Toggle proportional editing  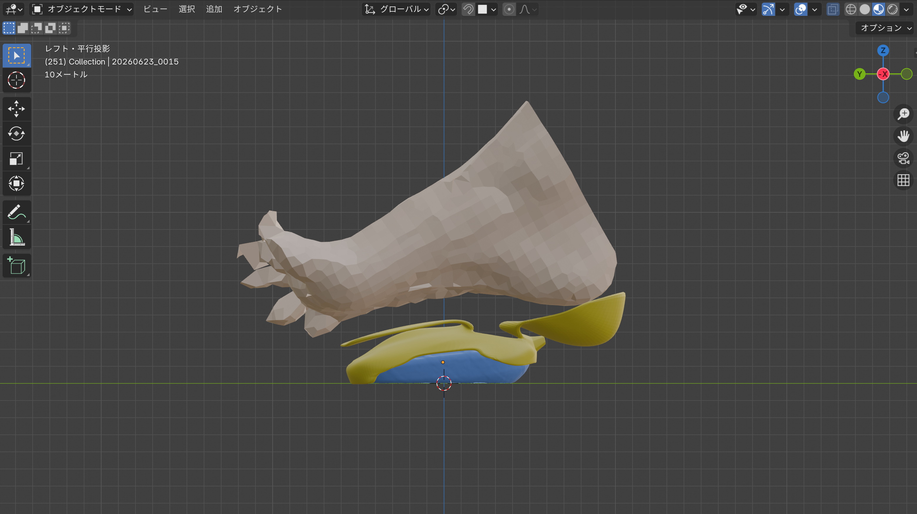(509, 9)
